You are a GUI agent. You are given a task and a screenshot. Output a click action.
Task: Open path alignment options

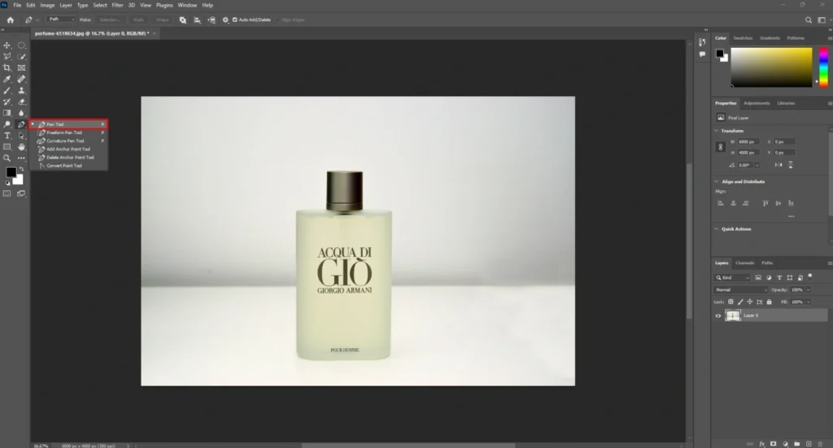197,20
